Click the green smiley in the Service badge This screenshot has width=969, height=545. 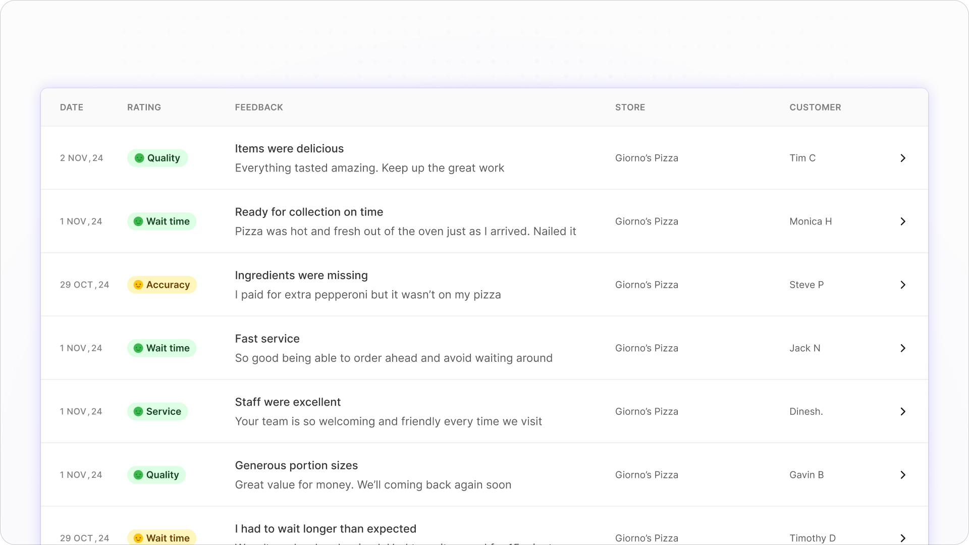coord(138,411)
